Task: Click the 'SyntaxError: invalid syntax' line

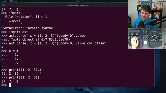Action: (27, 28)
